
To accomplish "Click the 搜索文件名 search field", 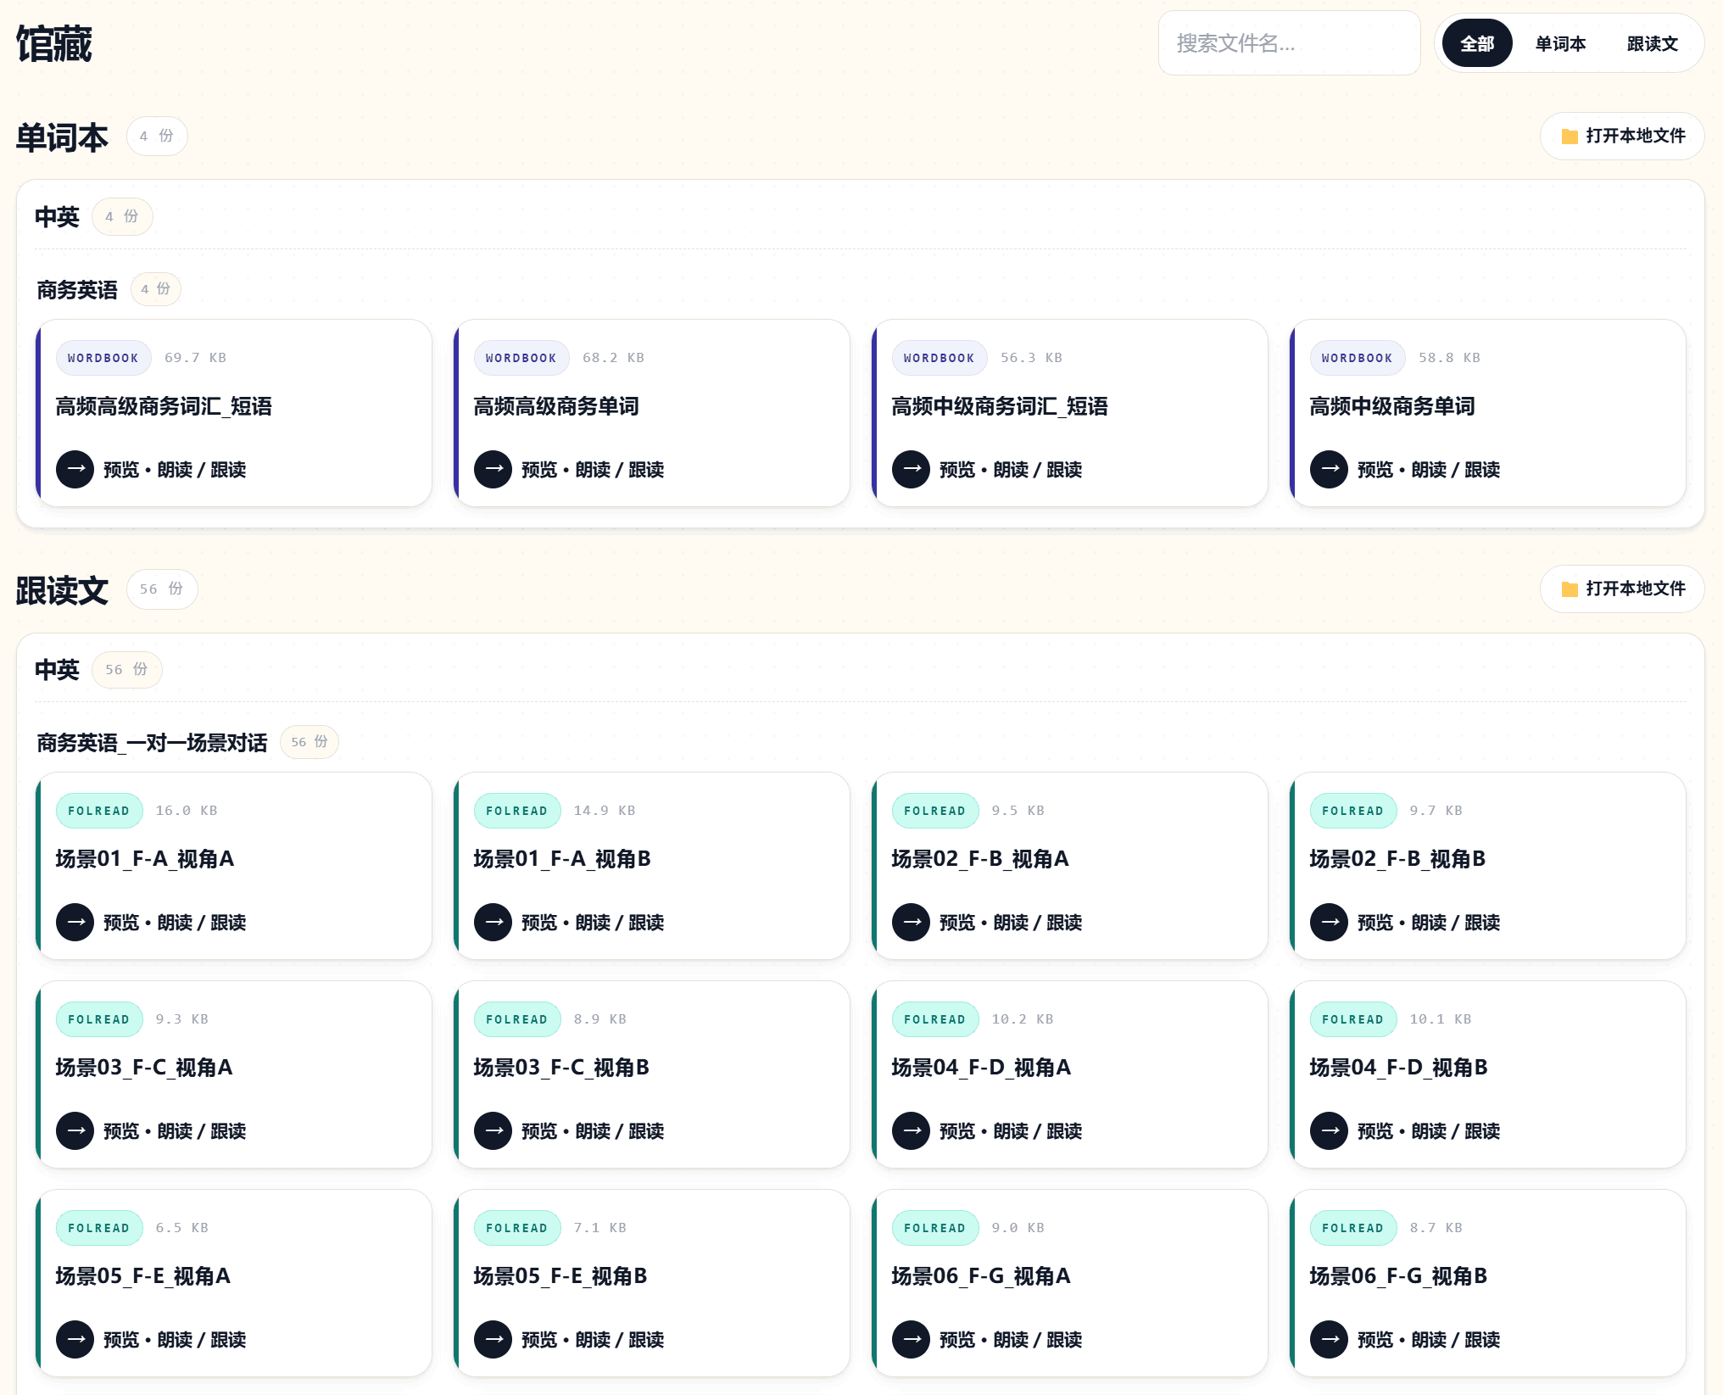I will click(1289, 43).
